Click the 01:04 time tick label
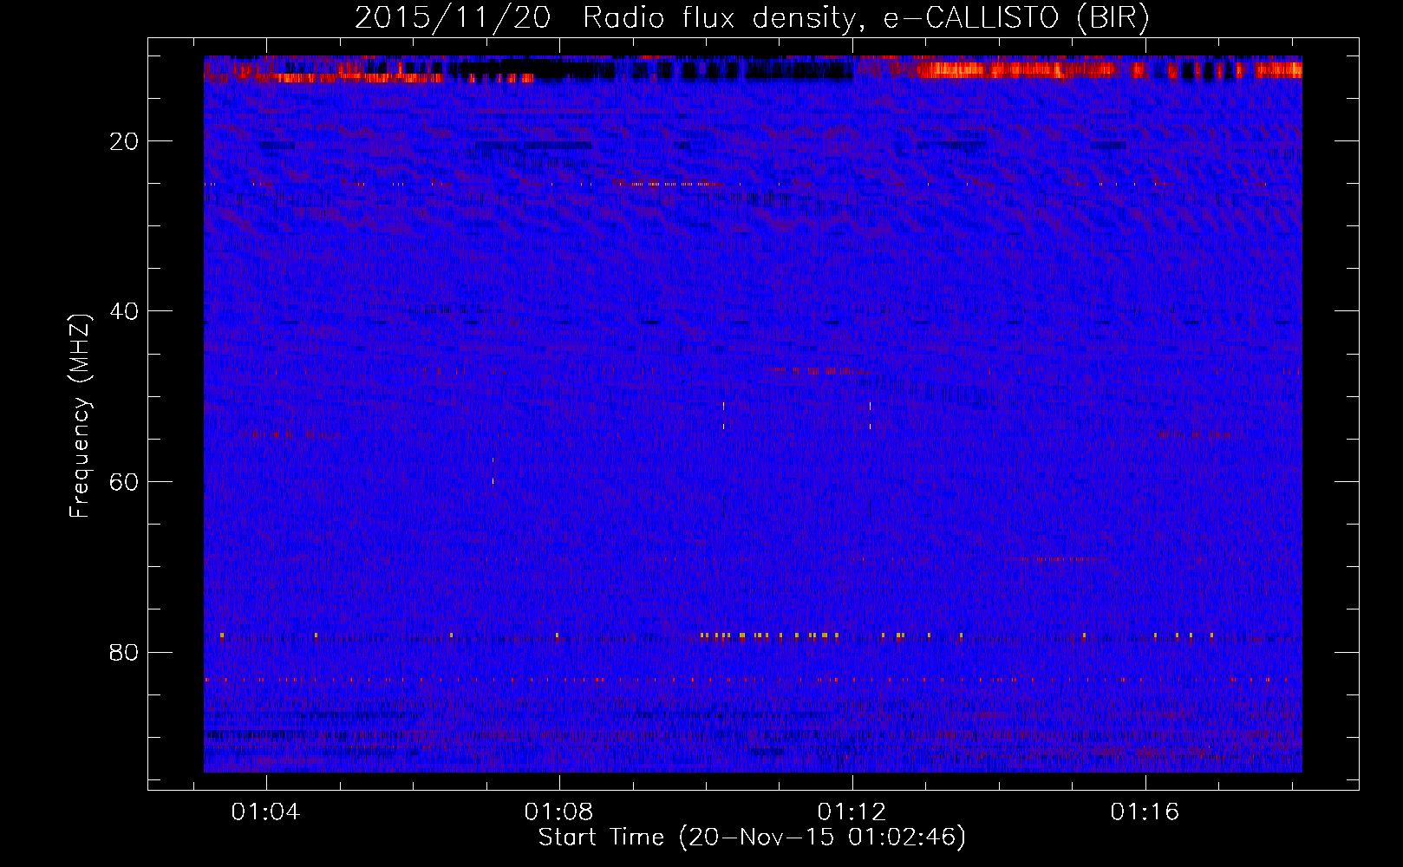Viewport: 1403px width, 867px height. (x=266, y=812)
